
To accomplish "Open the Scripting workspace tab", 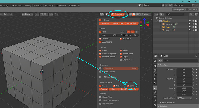I will [72, 5].
